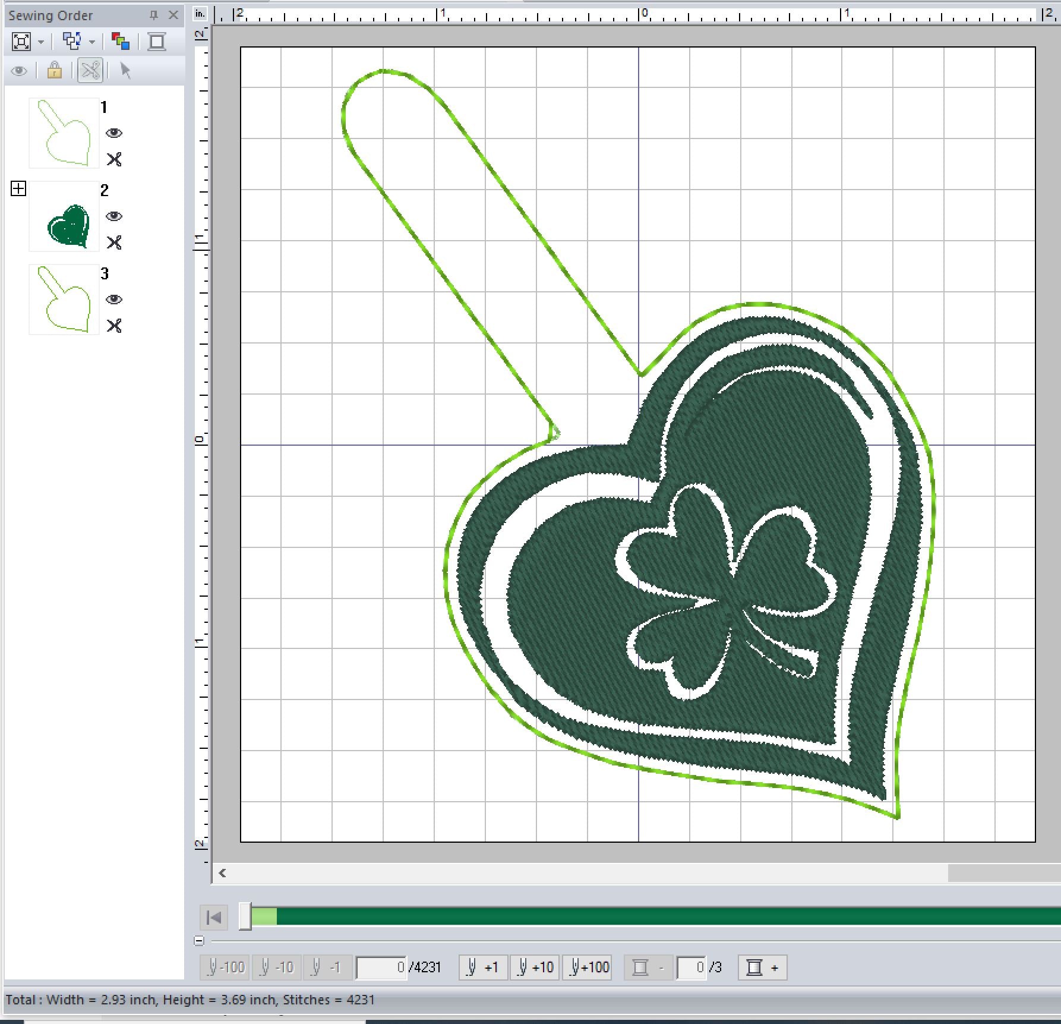The width and height of the screenshot is (1061, 1024).
Task: Hide sewing step 3 with its eye icon
Action: (x=114, y=300)
